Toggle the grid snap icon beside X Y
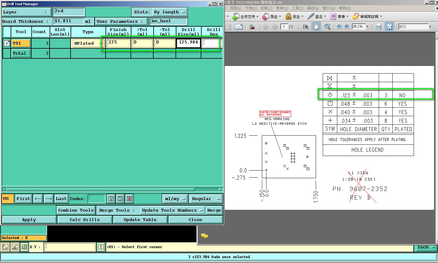438x263 pixels. (24, 247)
